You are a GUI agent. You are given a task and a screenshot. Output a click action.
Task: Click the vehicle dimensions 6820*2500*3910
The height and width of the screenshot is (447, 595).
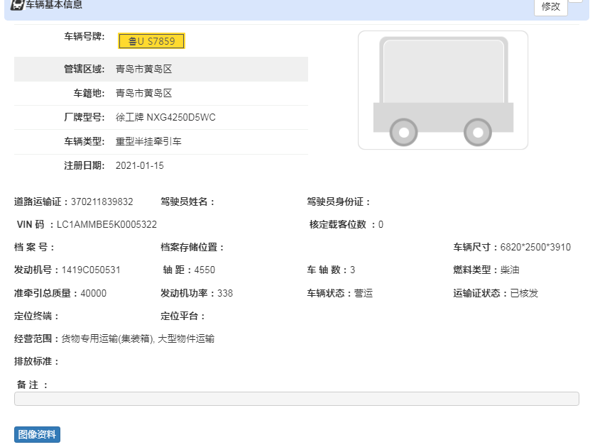[535, 248]
